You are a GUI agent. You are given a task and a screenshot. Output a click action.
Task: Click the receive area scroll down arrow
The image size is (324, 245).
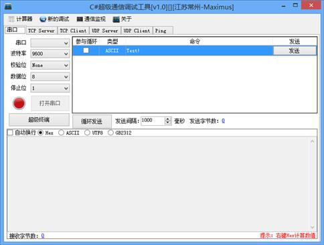(x=313, y=228)
